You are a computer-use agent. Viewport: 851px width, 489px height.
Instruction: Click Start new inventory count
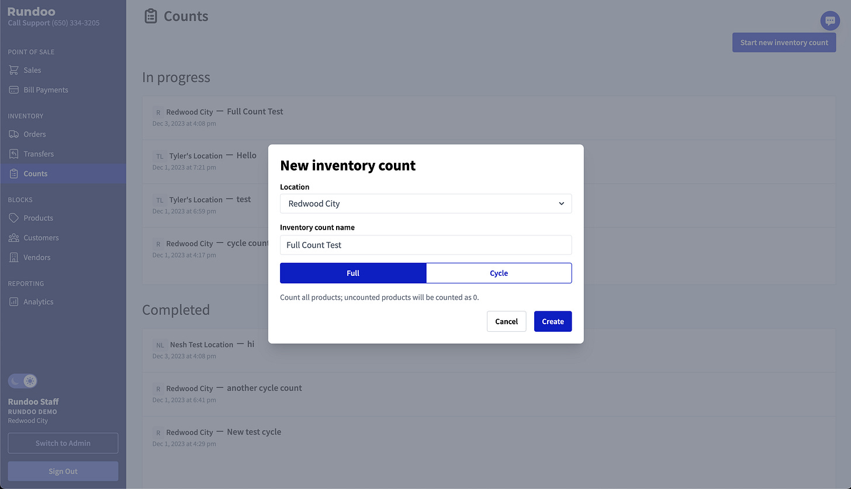(784, 43)
